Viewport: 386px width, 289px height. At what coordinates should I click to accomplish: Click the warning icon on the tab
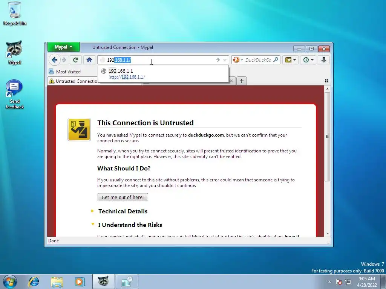51,81
